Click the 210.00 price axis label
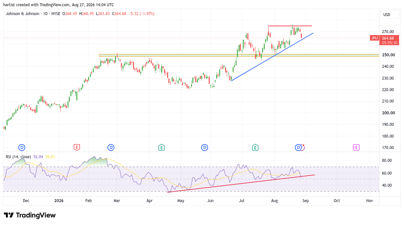This screenshot has height=225, width=404. click(x=388, y=101)
